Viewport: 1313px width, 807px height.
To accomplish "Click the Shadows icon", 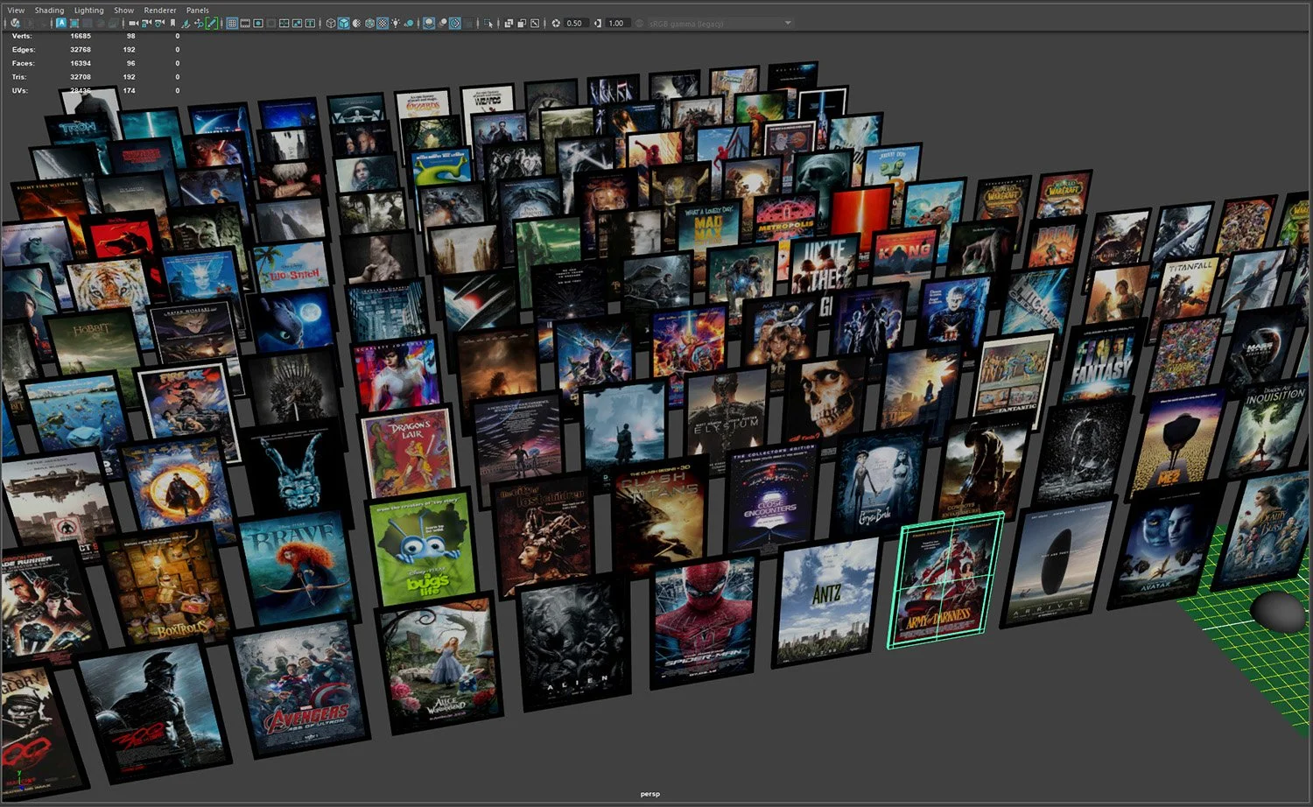I will pos(409,23).
